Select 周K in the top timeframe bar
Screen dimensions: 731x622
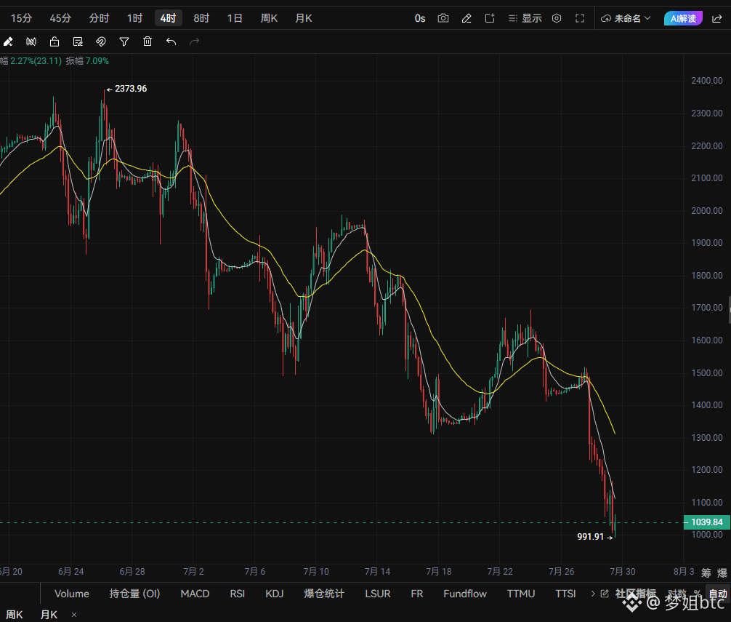269,18
